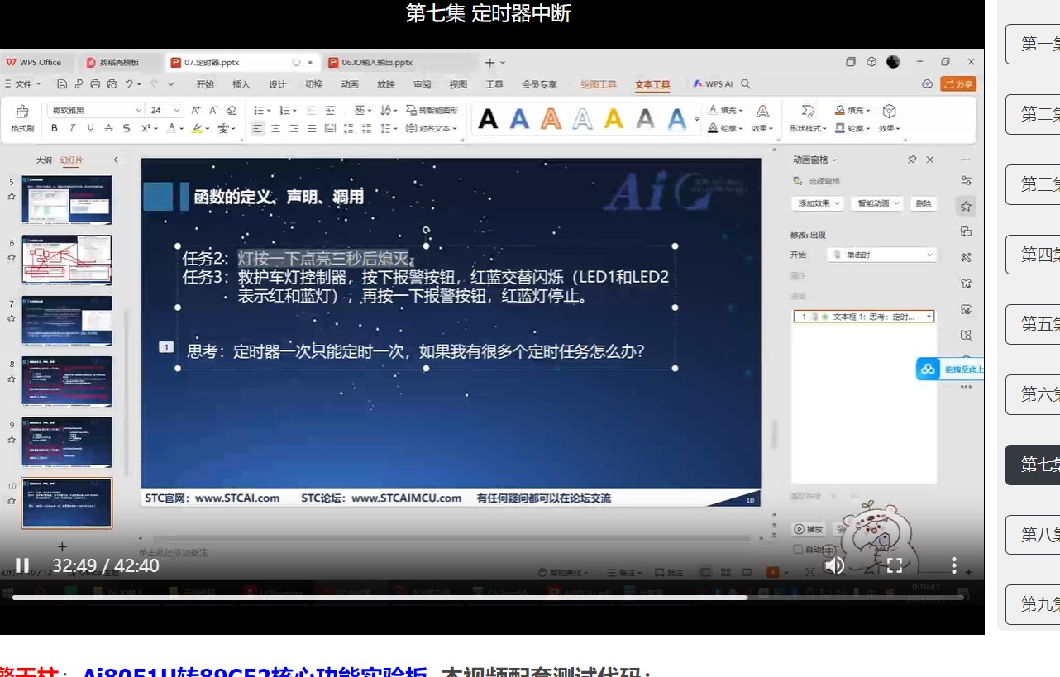Screen dimensions: 1060x677
Task: Click Delete animation button
Action: [x=924, y=203]
